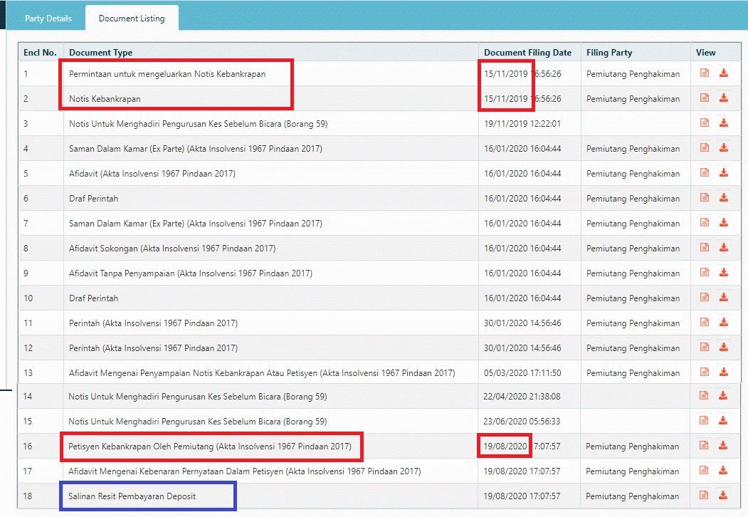Download Petisyen Kebankrapan Oleh Pemiutang, row 16

pyautogui.click(x=723, y=446)
